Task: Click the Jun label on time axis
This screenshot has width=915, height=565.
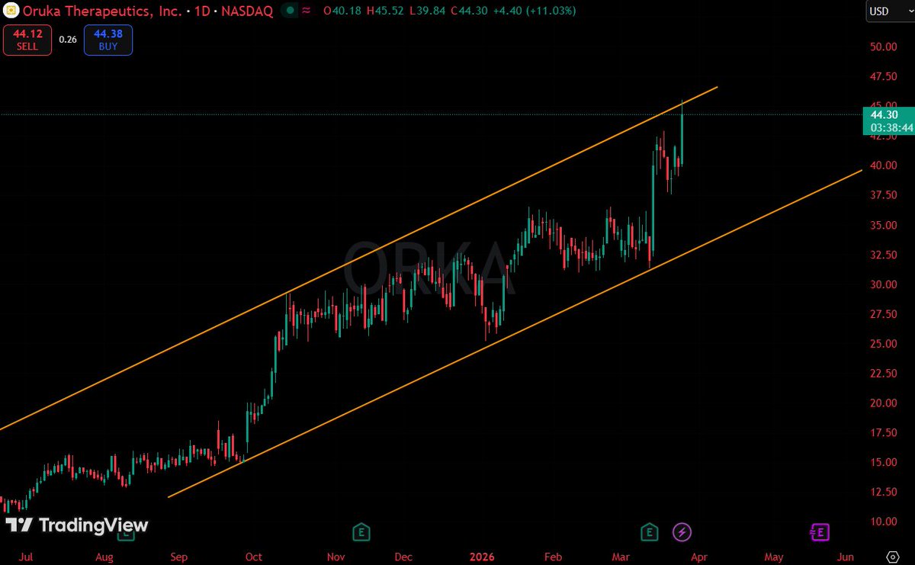Action: [x=845, y=557]
